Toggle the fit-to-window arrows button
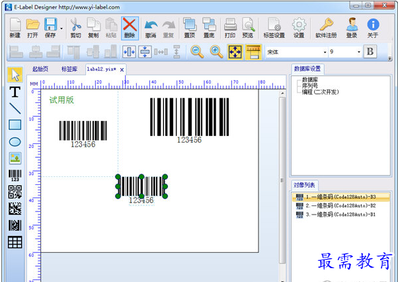Viewport: 398px width, 282px height. point(235,52)
